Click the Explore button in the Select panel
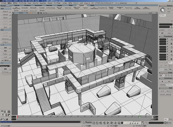The height and width of the screenshot is (127, 173). tap(162, 30)
